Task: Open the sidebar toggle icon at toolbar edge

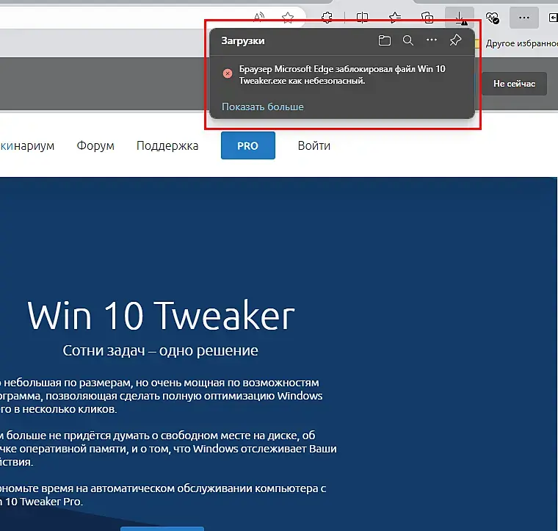Action: [x=554, y=18]
